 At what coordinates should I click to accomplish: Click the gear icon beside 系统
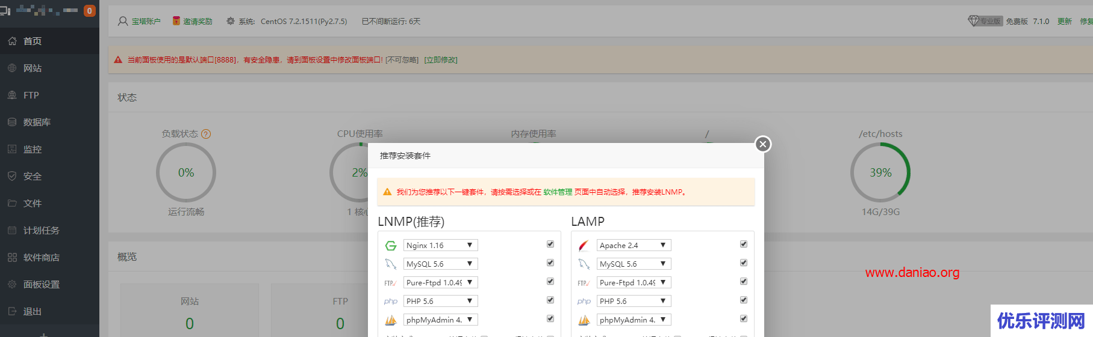231,21
